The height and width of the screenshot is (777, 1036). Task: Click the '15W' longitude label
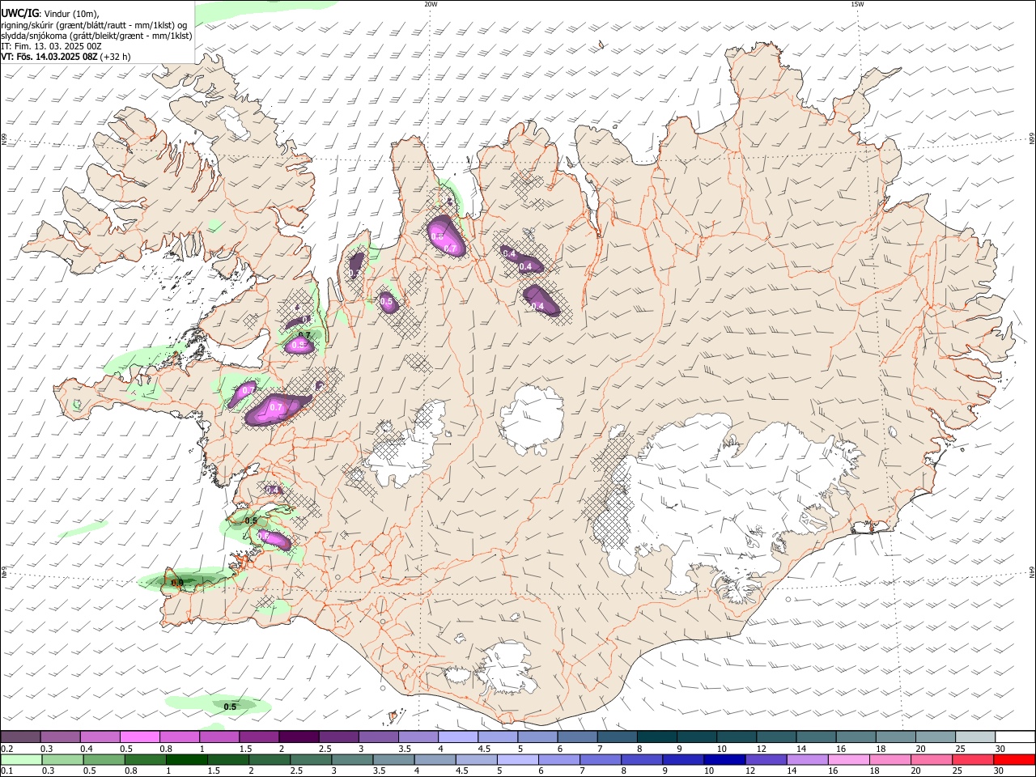tap(857, 4)
